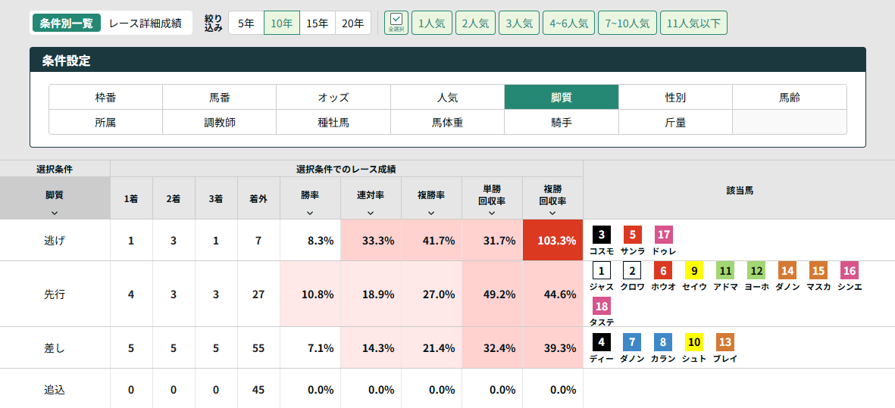Narrow results to 5年

coord(246,23)
